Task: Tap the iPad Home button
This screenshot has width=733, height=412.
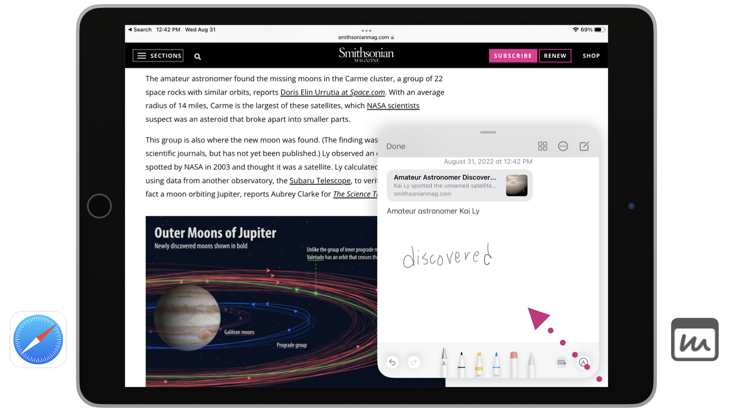Action: [x=99, y=206]
